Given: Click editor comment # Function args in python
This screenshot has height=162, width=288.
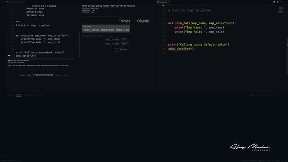Looking at the screenshot, I should (189, 10).
